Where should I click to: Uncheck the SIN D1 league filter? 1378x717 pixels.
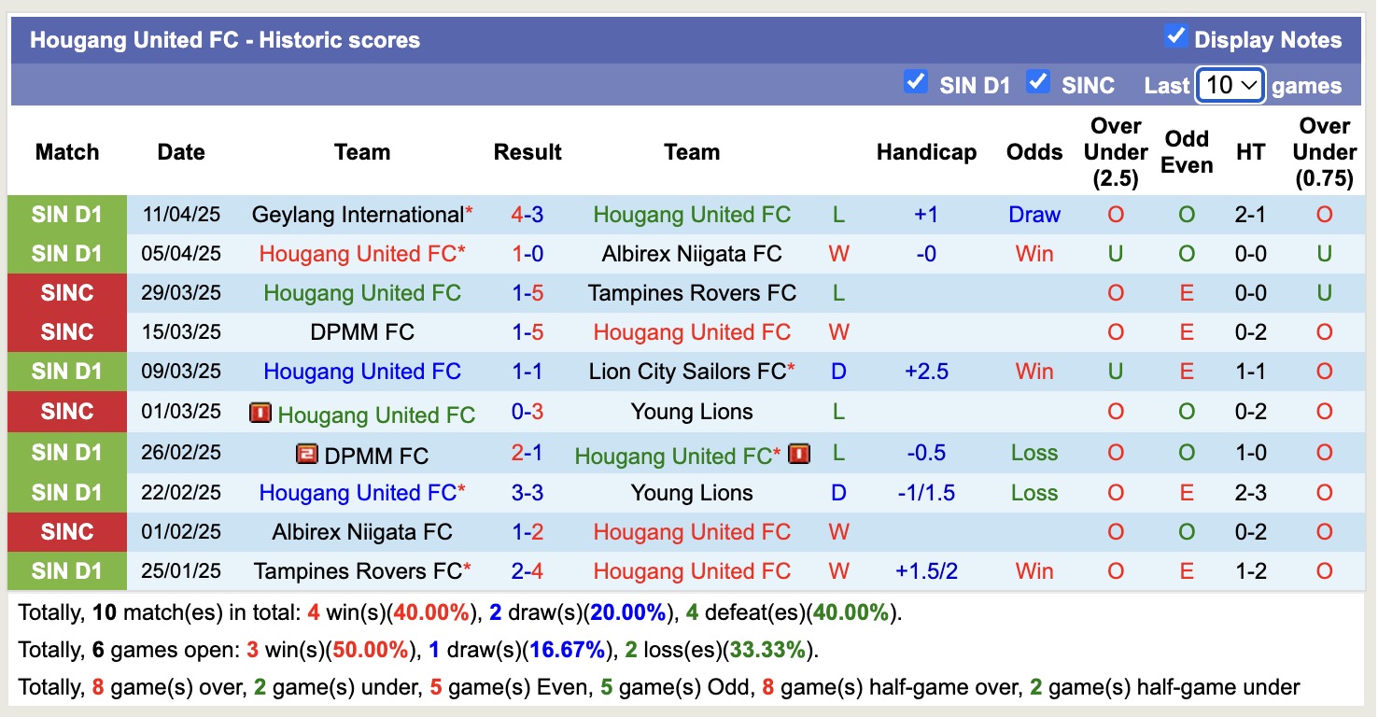[x=916, y=82]
